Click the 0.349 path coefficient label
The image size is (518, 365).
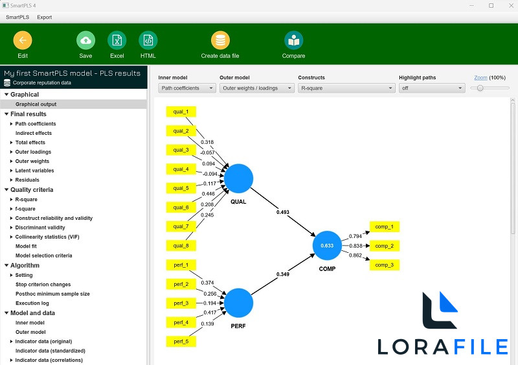(283, 274)
